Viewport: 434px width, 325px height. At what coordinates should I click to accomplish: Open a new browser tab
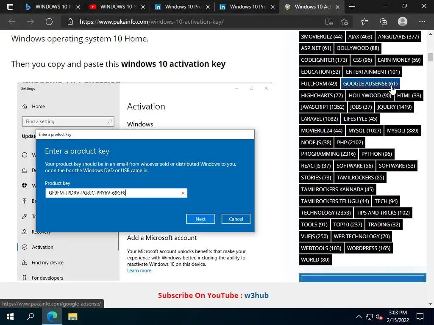click(352, 7)
